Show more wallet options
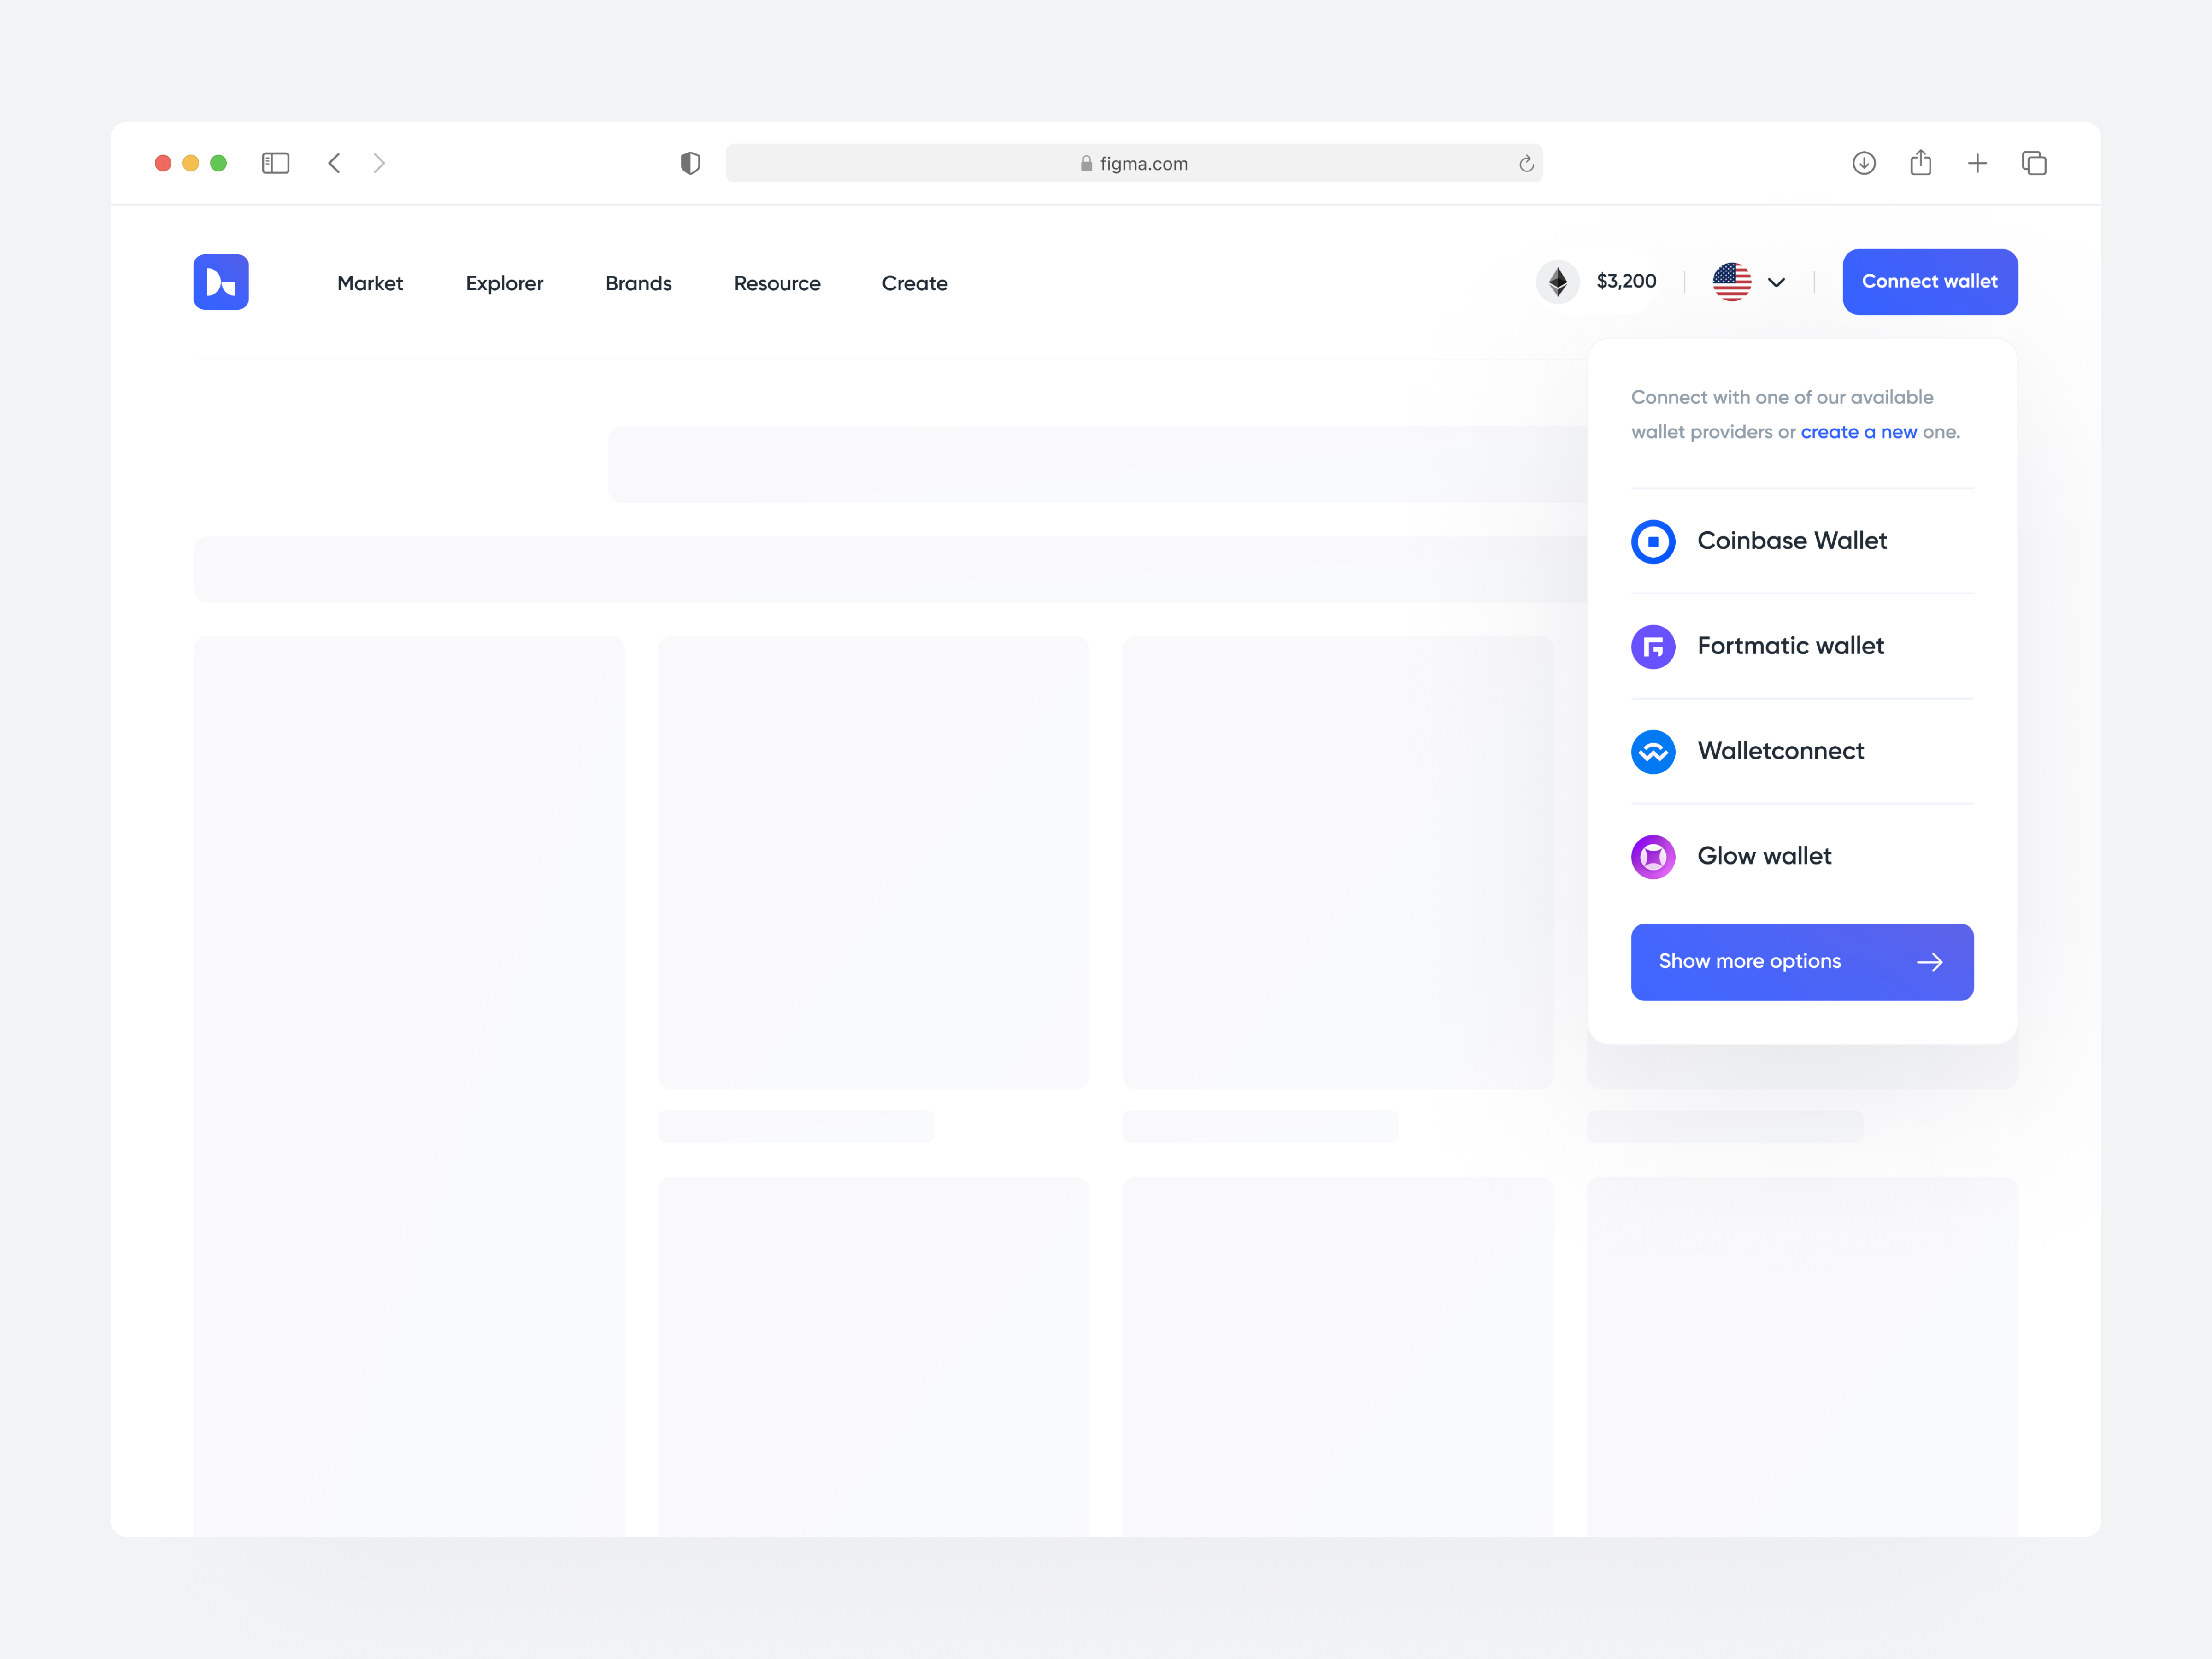 tap(1803, 960)
